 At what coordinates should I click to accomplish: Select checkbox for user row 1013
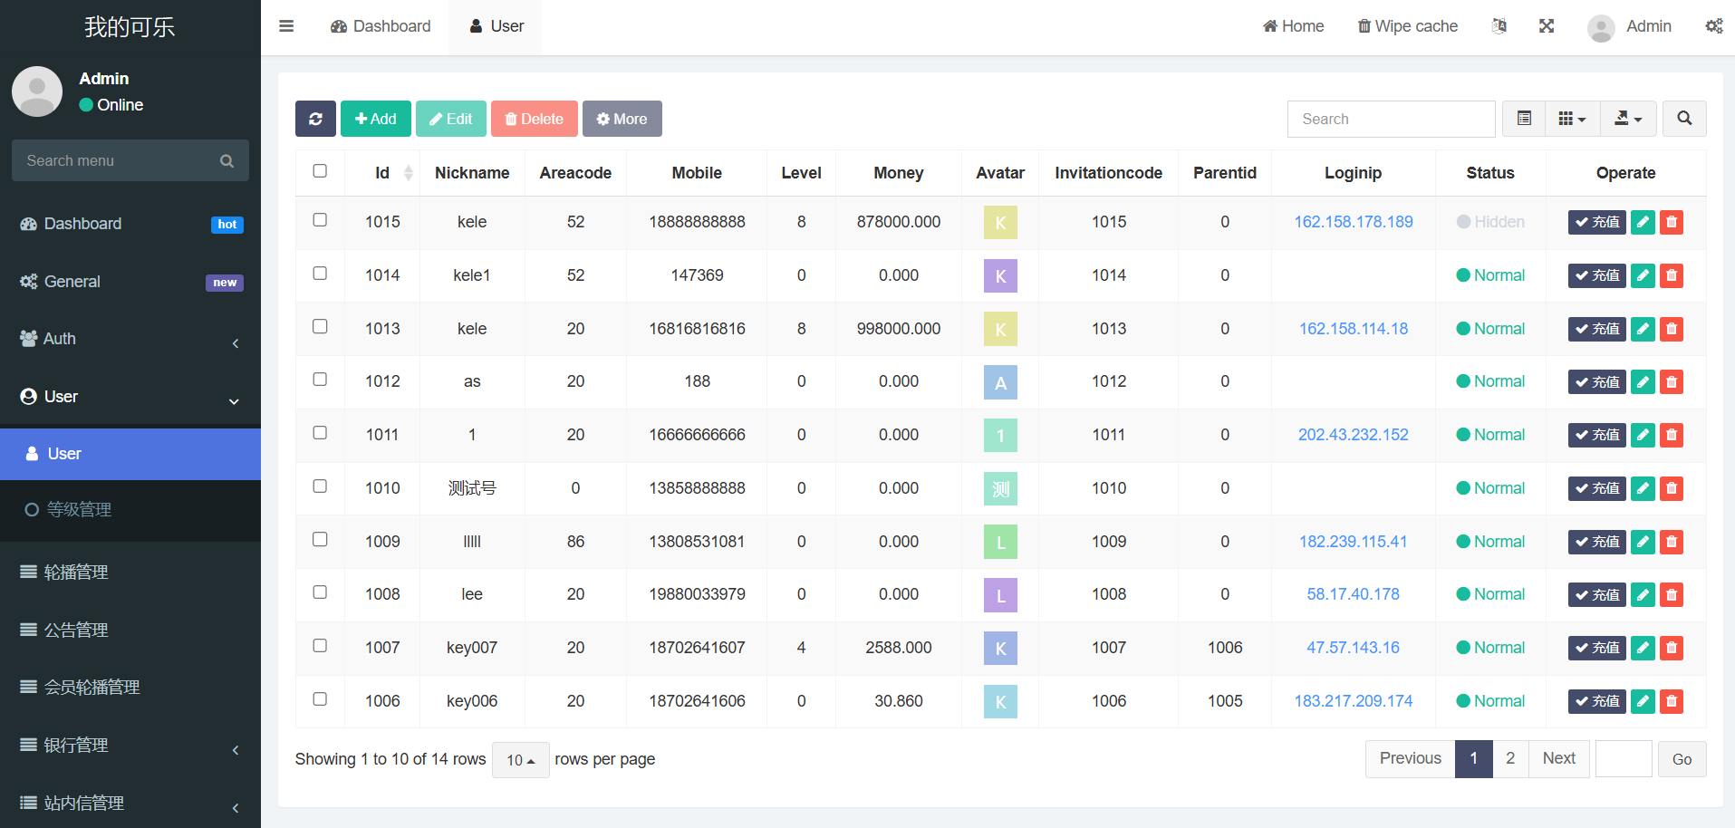(320, 327)
